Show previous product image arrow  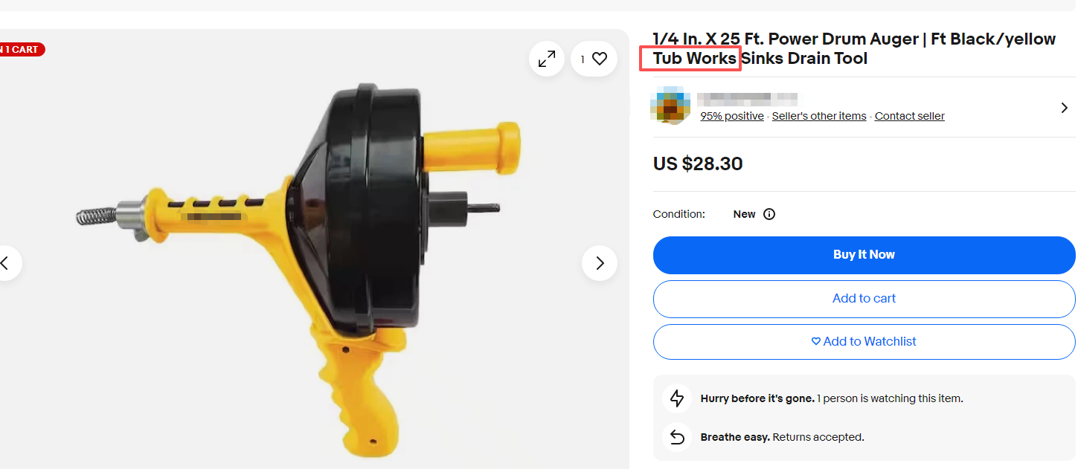pos(6,263)
